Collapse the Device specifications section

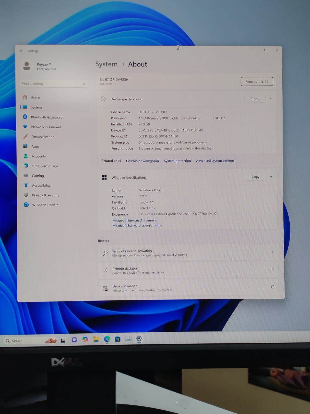(271, 99)
